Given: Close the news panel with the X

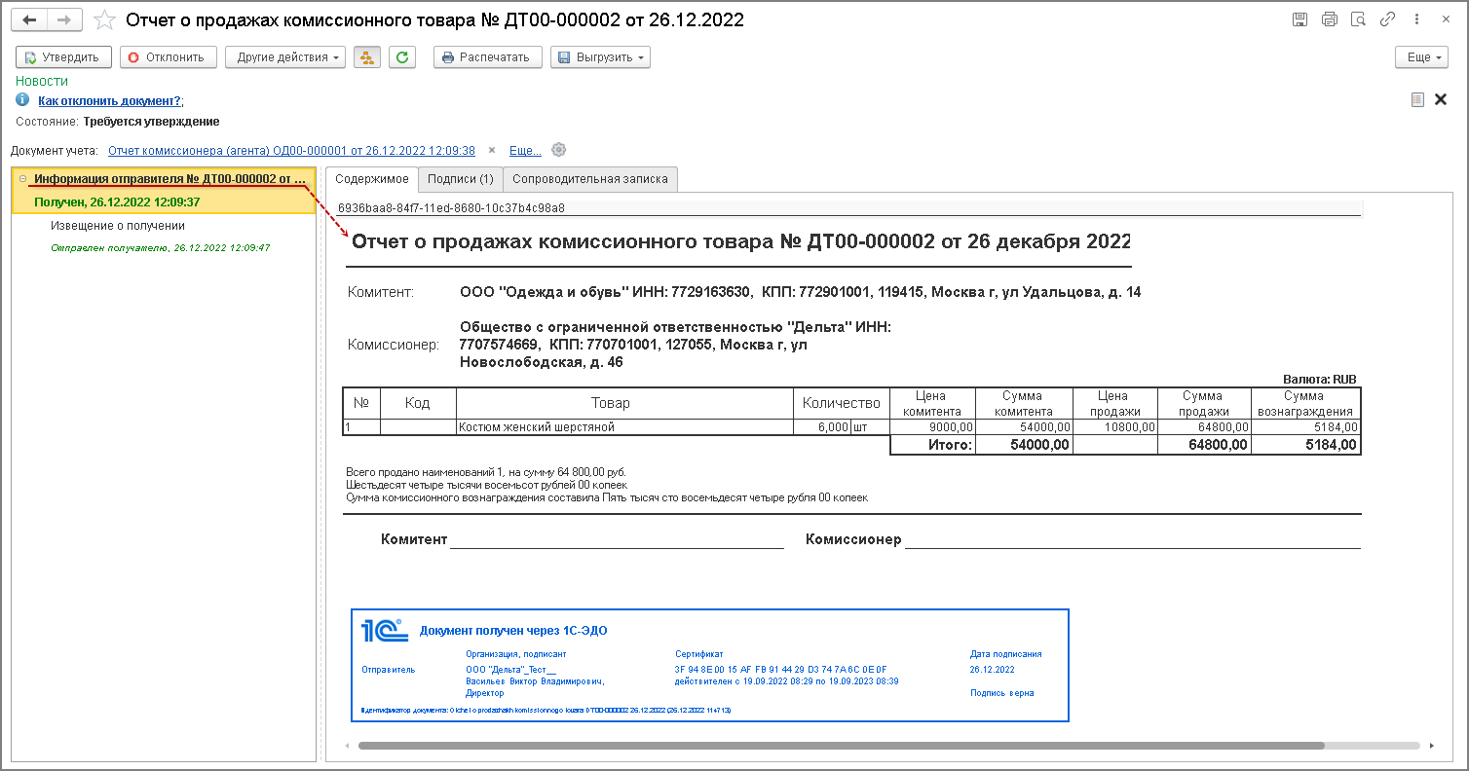Looking at the screenshot, I should [x=1441, y=99].
